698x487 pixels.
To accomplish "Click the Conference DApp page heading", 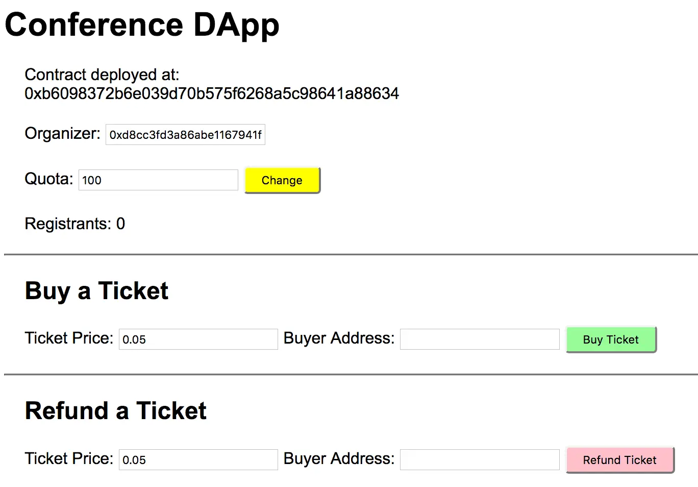I will pyautogui.click(x=142, y=25).
